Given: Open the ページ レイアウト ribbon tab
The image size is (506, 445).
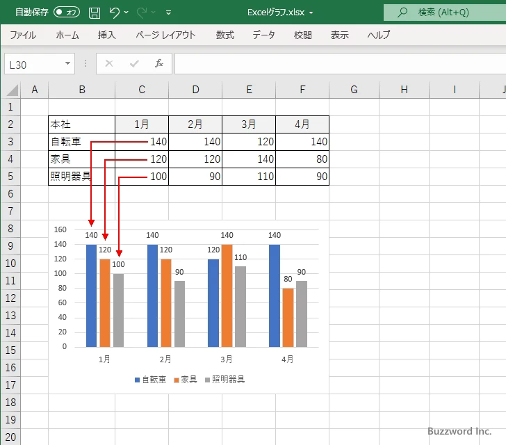Looking at the screenshot, I should pos(165,35).
